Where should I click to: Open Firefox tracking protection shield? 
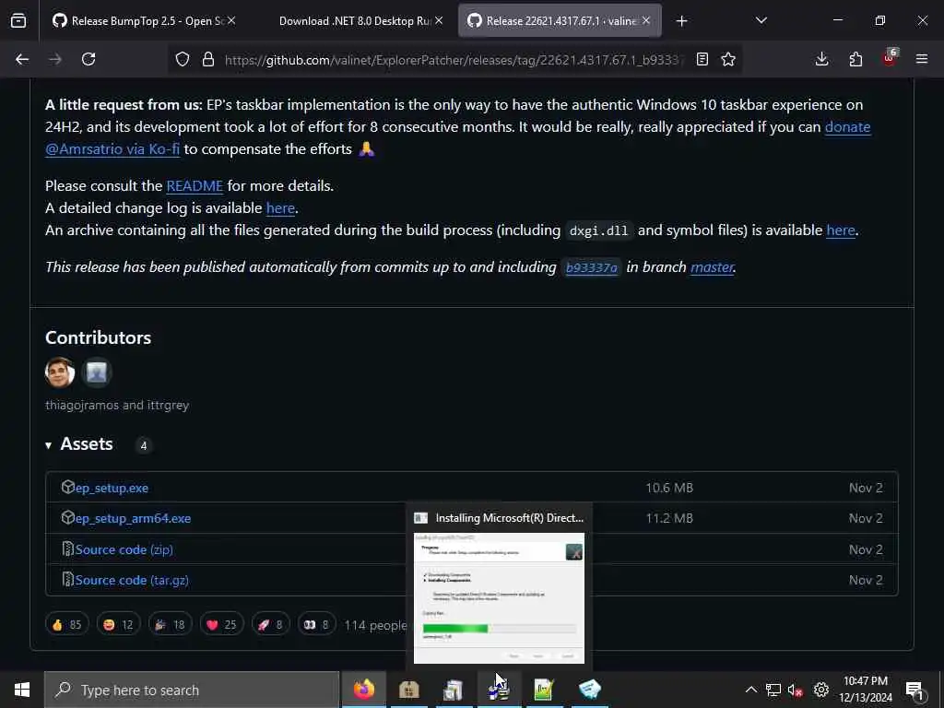[x=183, y=59]
